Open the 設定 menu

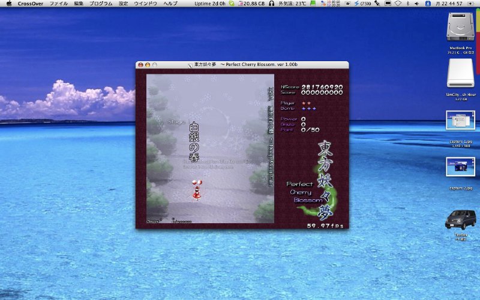(123, 4)
